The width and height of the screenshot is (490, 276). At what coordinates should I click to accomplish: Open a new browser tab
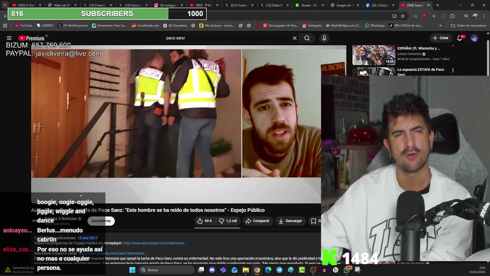[x=438, y=5]
